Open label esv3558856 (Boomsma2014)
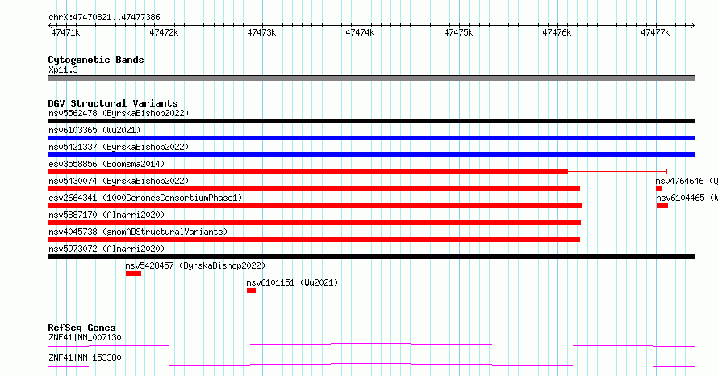This screenshot has width=718, height=376. [106, 164]
